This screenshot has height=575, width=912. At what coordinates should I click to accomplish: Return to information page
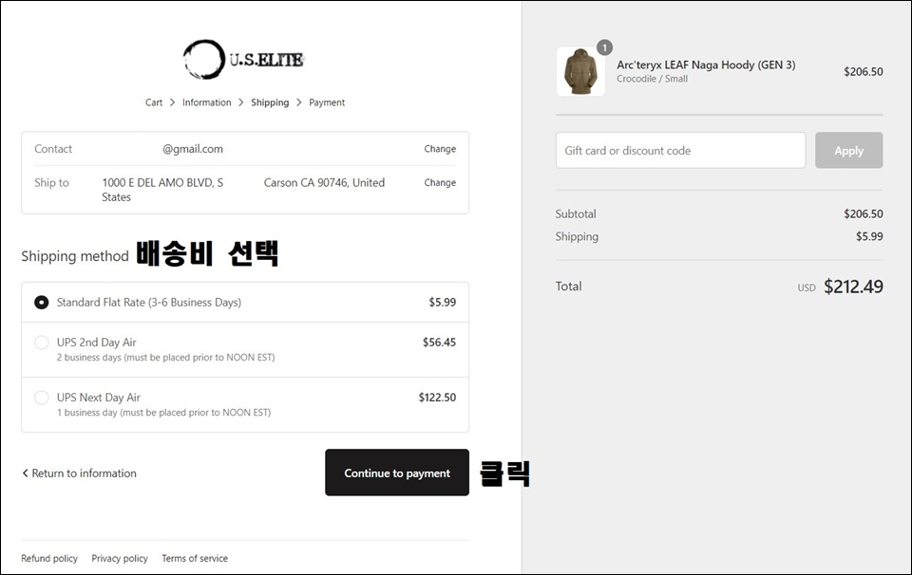pos(79,473)
